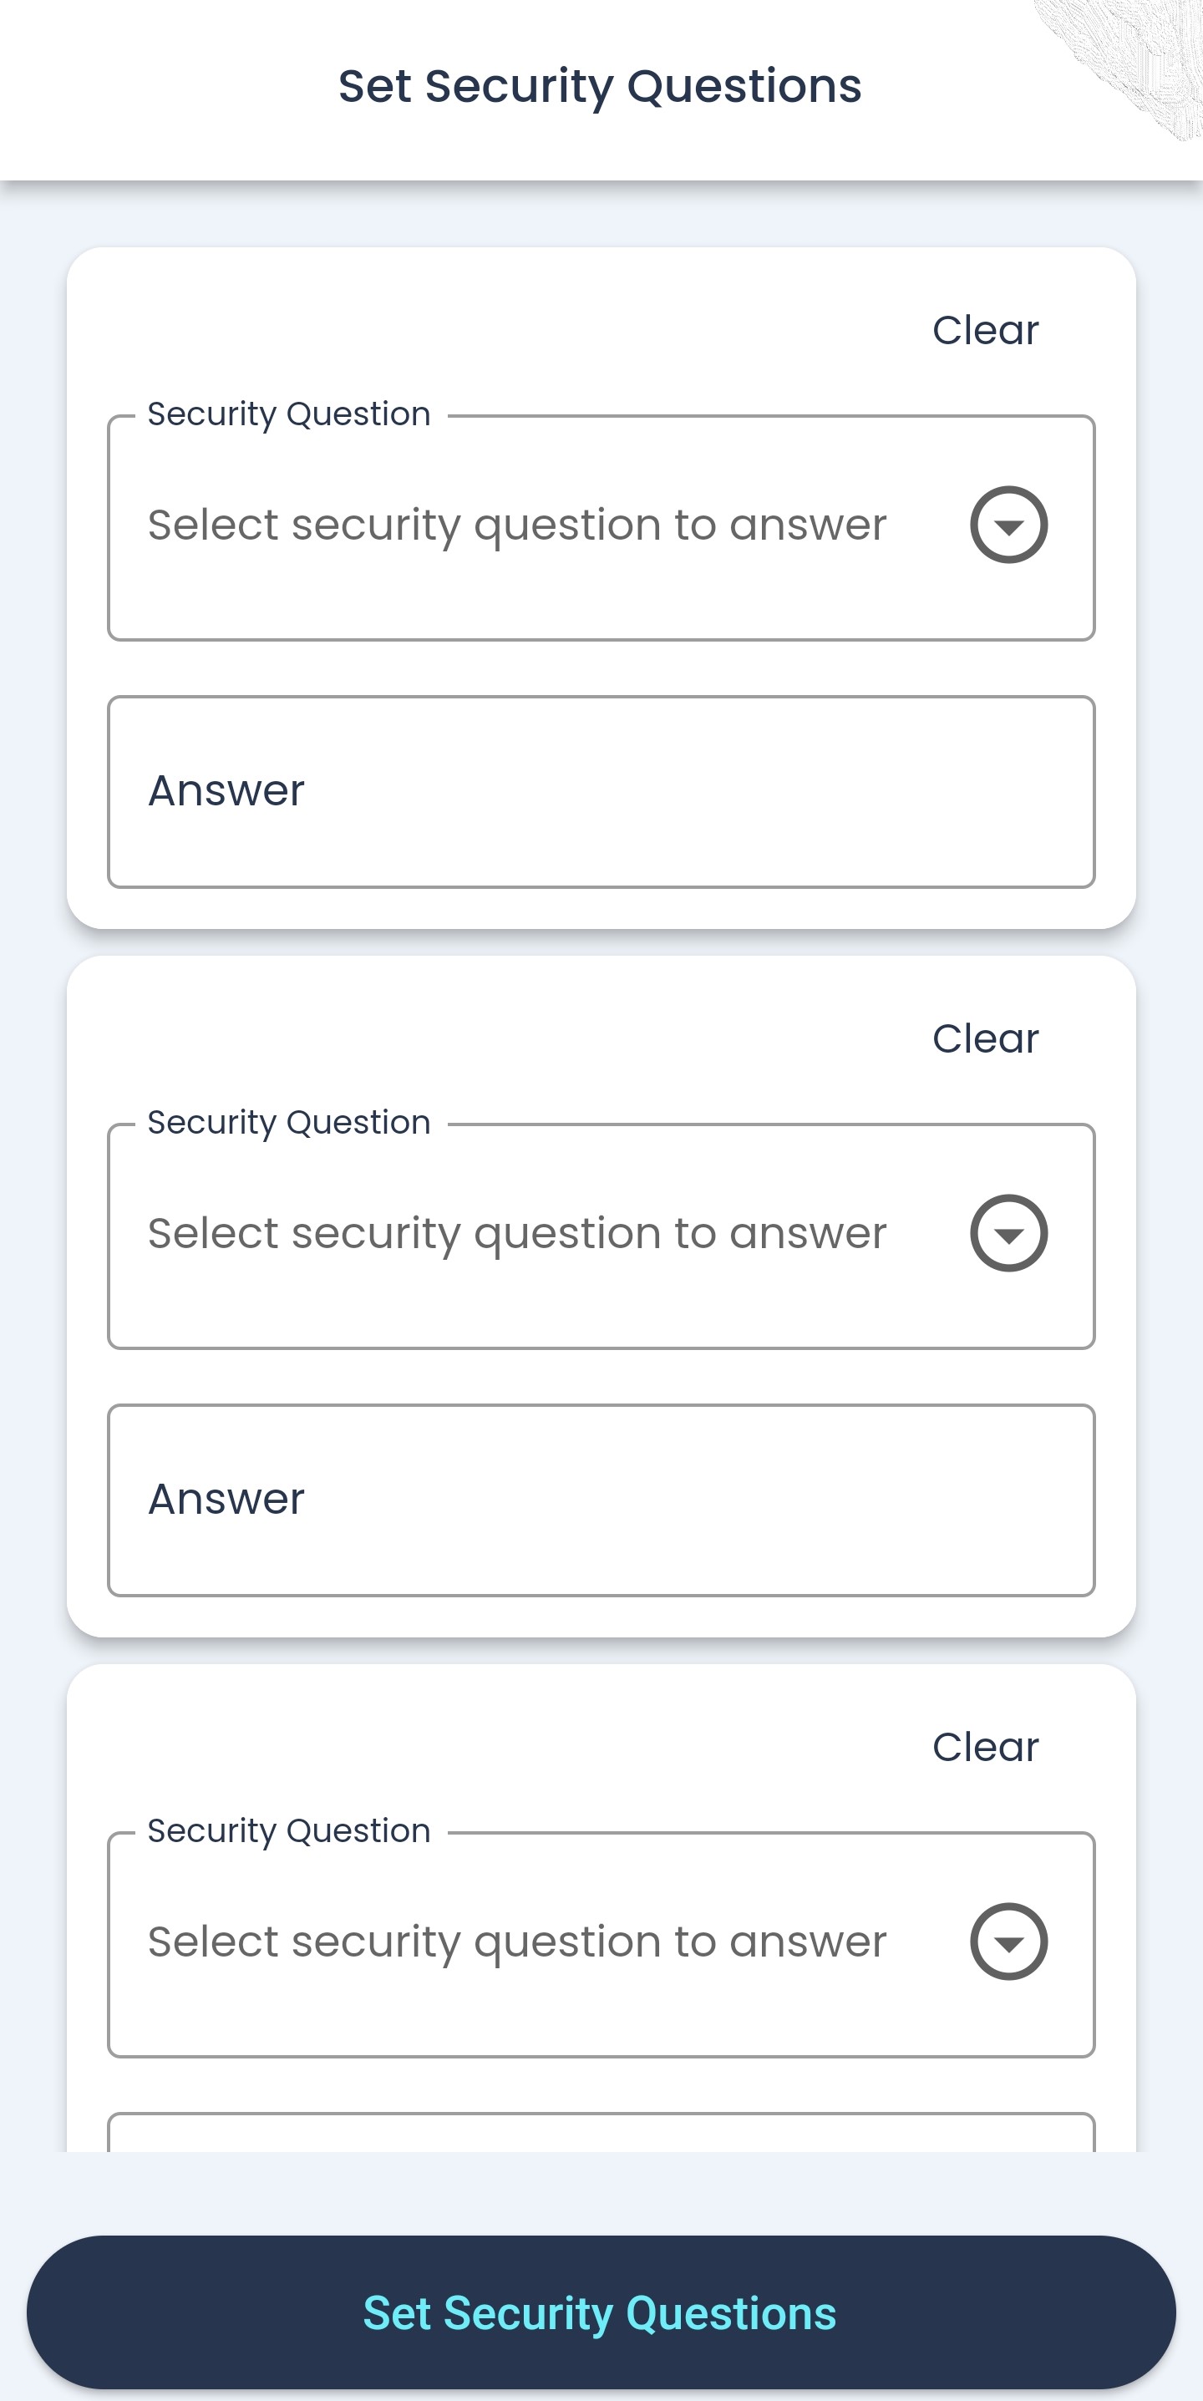Image resolution: width=1203 pixels, height=2401 pixels.
Task: Click the Answer placeholder text in second card
Action: coord(226,1500)
